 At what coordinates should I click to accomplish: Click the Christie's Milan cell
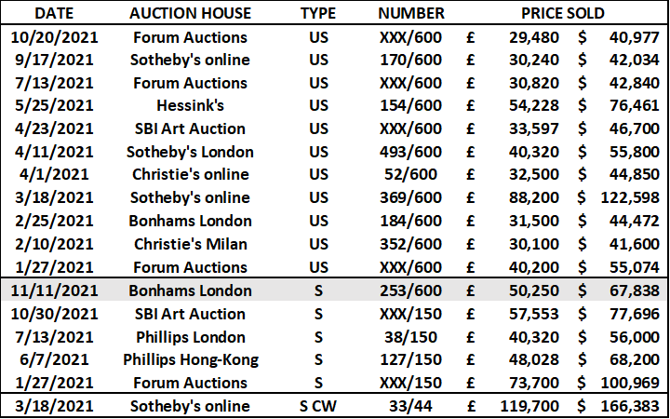coord(190,244)
